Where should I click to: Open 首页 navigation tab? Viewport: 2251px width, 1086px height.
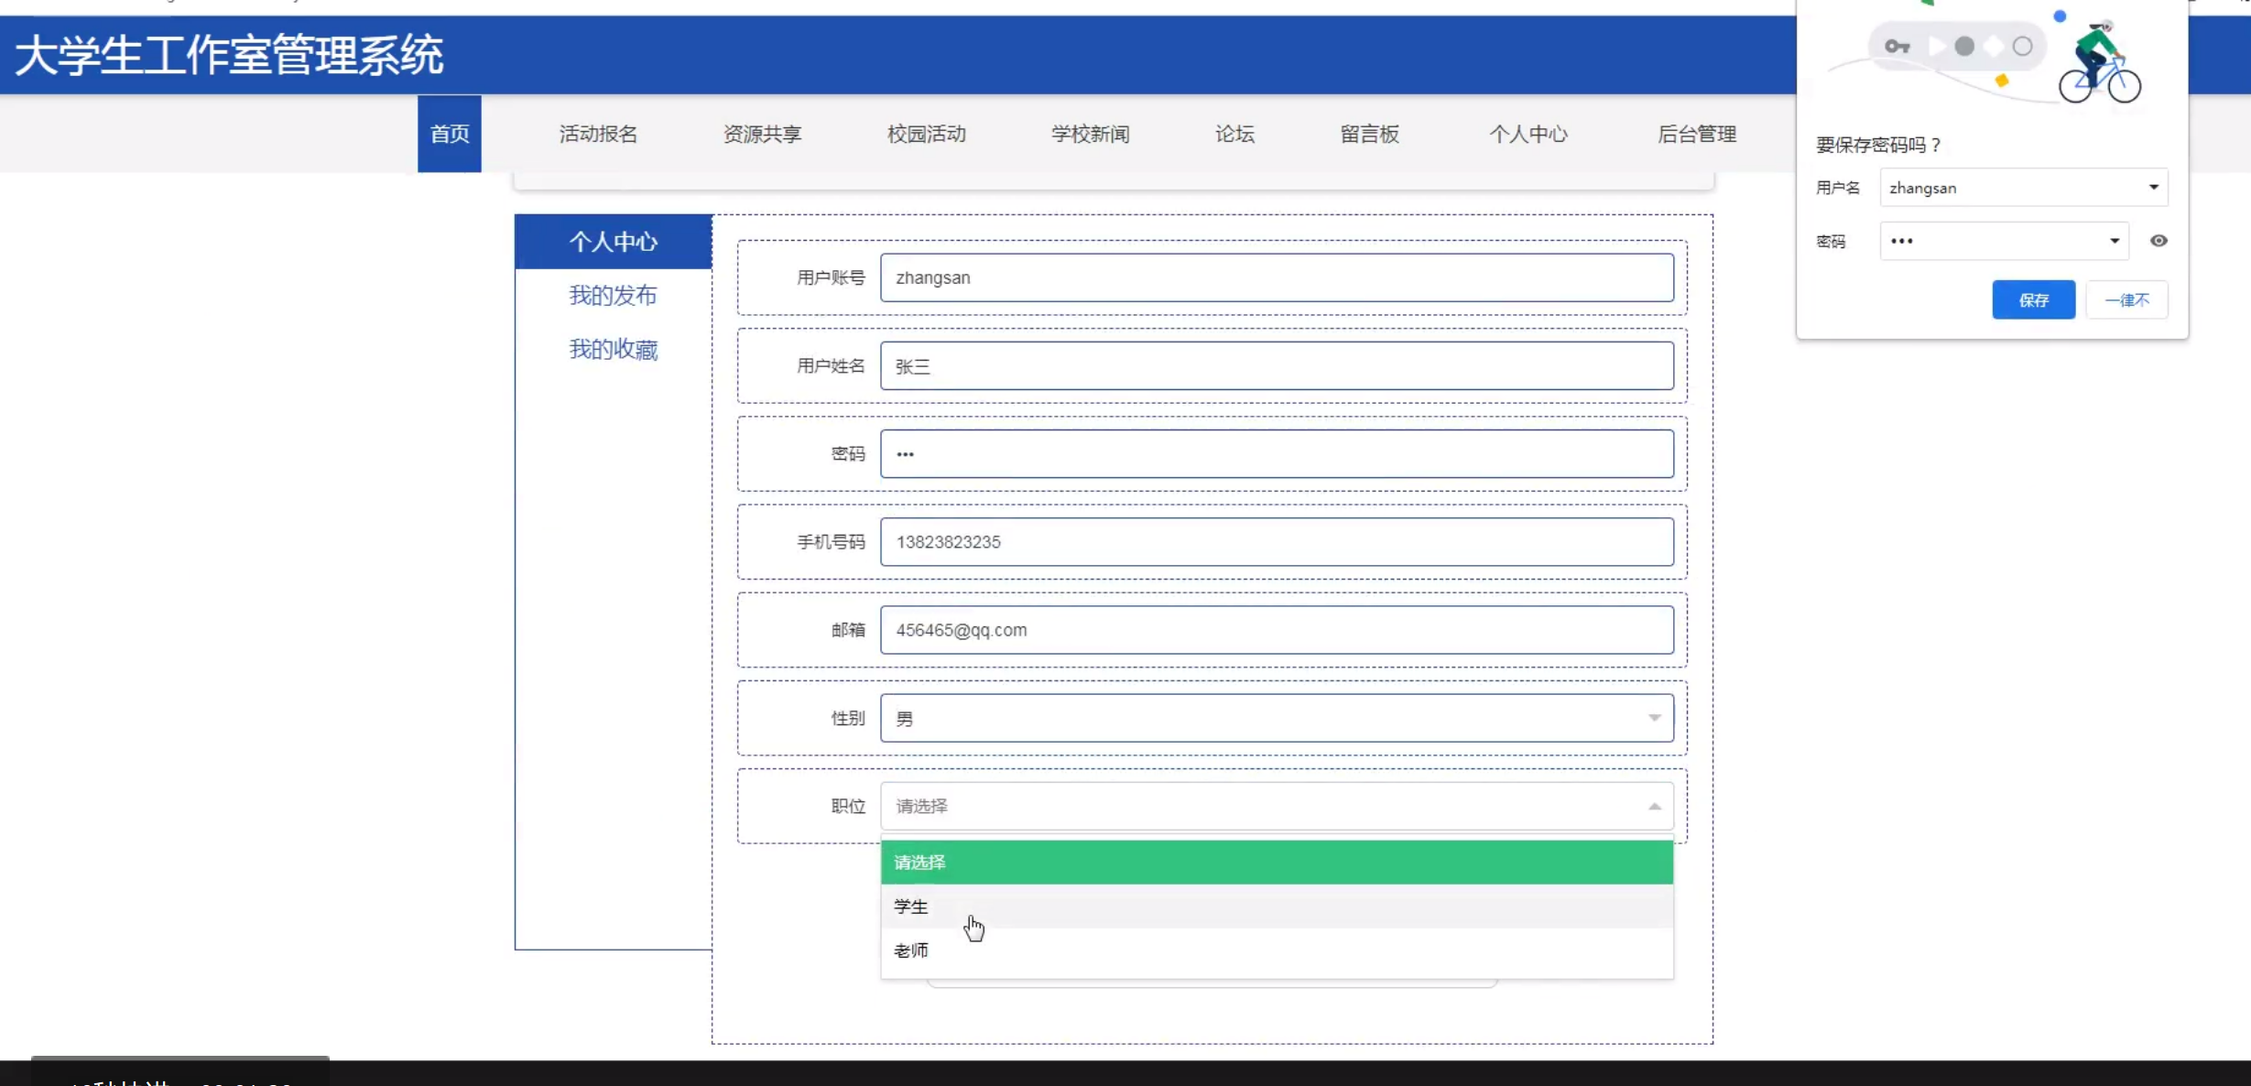click(x=450, y=134)
